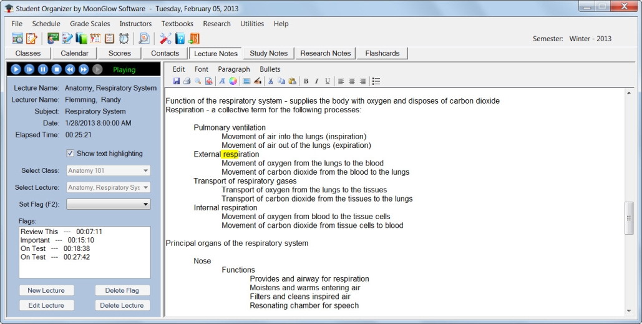
Task: Open the Select Class dropdown
Action: [x=108, y=170]
